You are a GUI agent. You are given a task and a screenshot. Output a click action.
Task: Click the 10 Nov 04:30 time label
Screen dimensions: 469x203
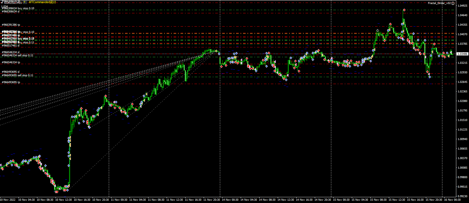point(27,200)
